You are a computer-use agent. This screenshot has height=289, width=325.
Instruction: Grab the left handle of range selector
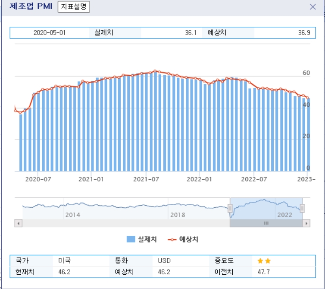[230, 208]
